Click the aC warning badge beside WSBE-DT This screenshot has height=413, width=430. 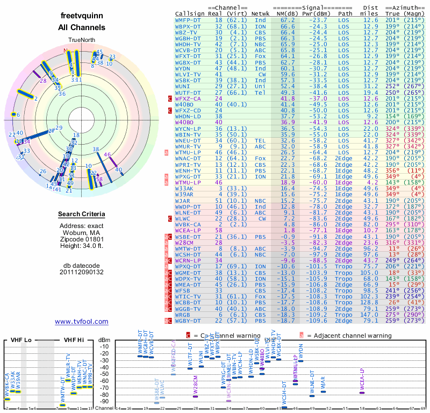point(168,237)
